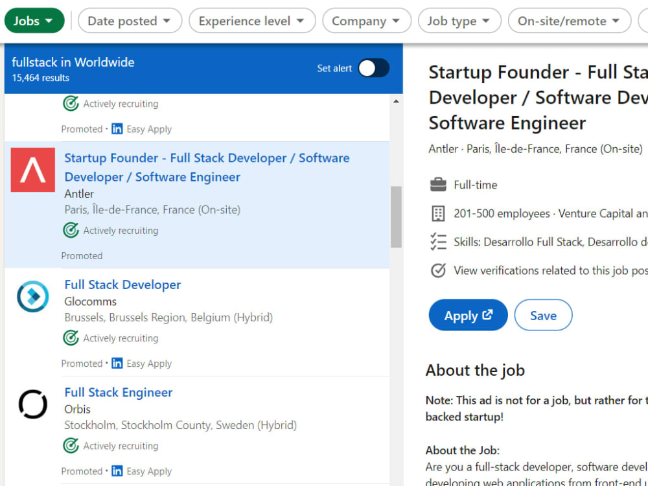648x486 pixels.
Task: Click Orbis company name text
Action: [x=77, y=409]
